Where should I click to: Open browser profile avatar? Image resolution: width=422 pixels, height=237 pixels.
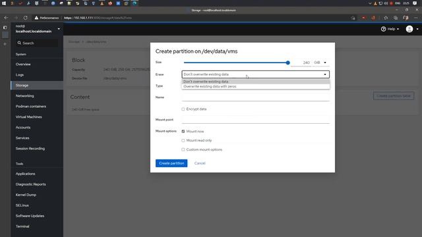(406, 18)
